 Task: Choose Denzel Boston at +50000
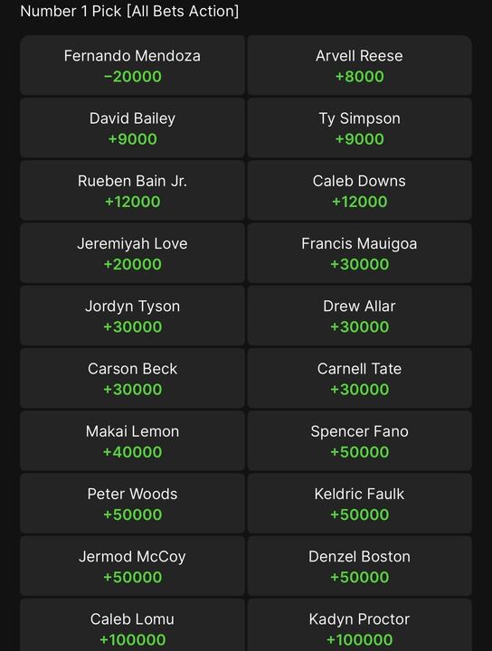tap(360, 566)
